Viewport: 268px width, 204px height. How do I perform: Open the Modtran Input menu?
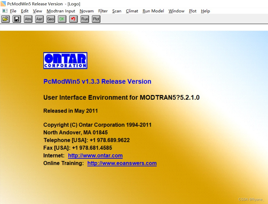tap(61, 11)
